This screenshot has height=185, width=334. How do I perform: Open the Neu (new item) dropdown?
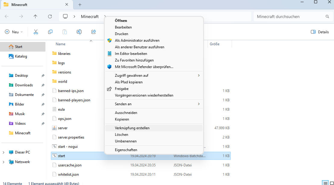point(14,32)
